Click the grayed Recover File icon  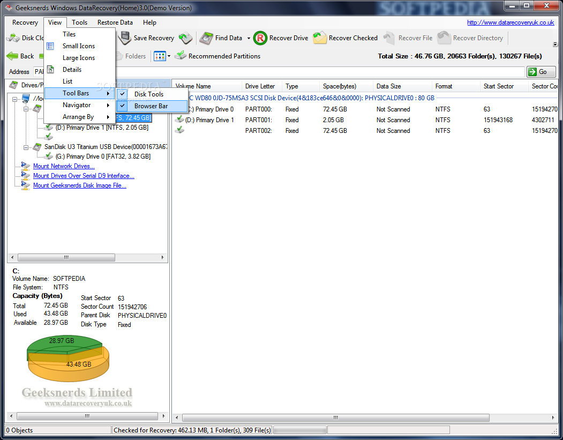pyautogui.click(x=389, y=38)
